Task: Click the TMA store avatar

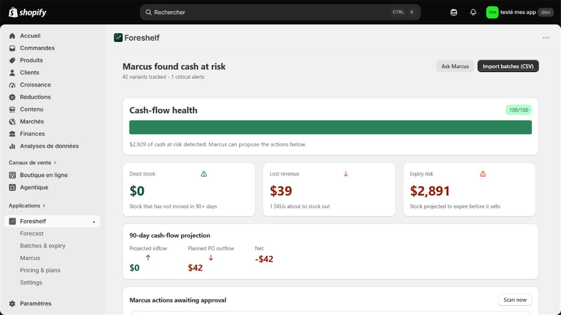Action: [492, 12]
